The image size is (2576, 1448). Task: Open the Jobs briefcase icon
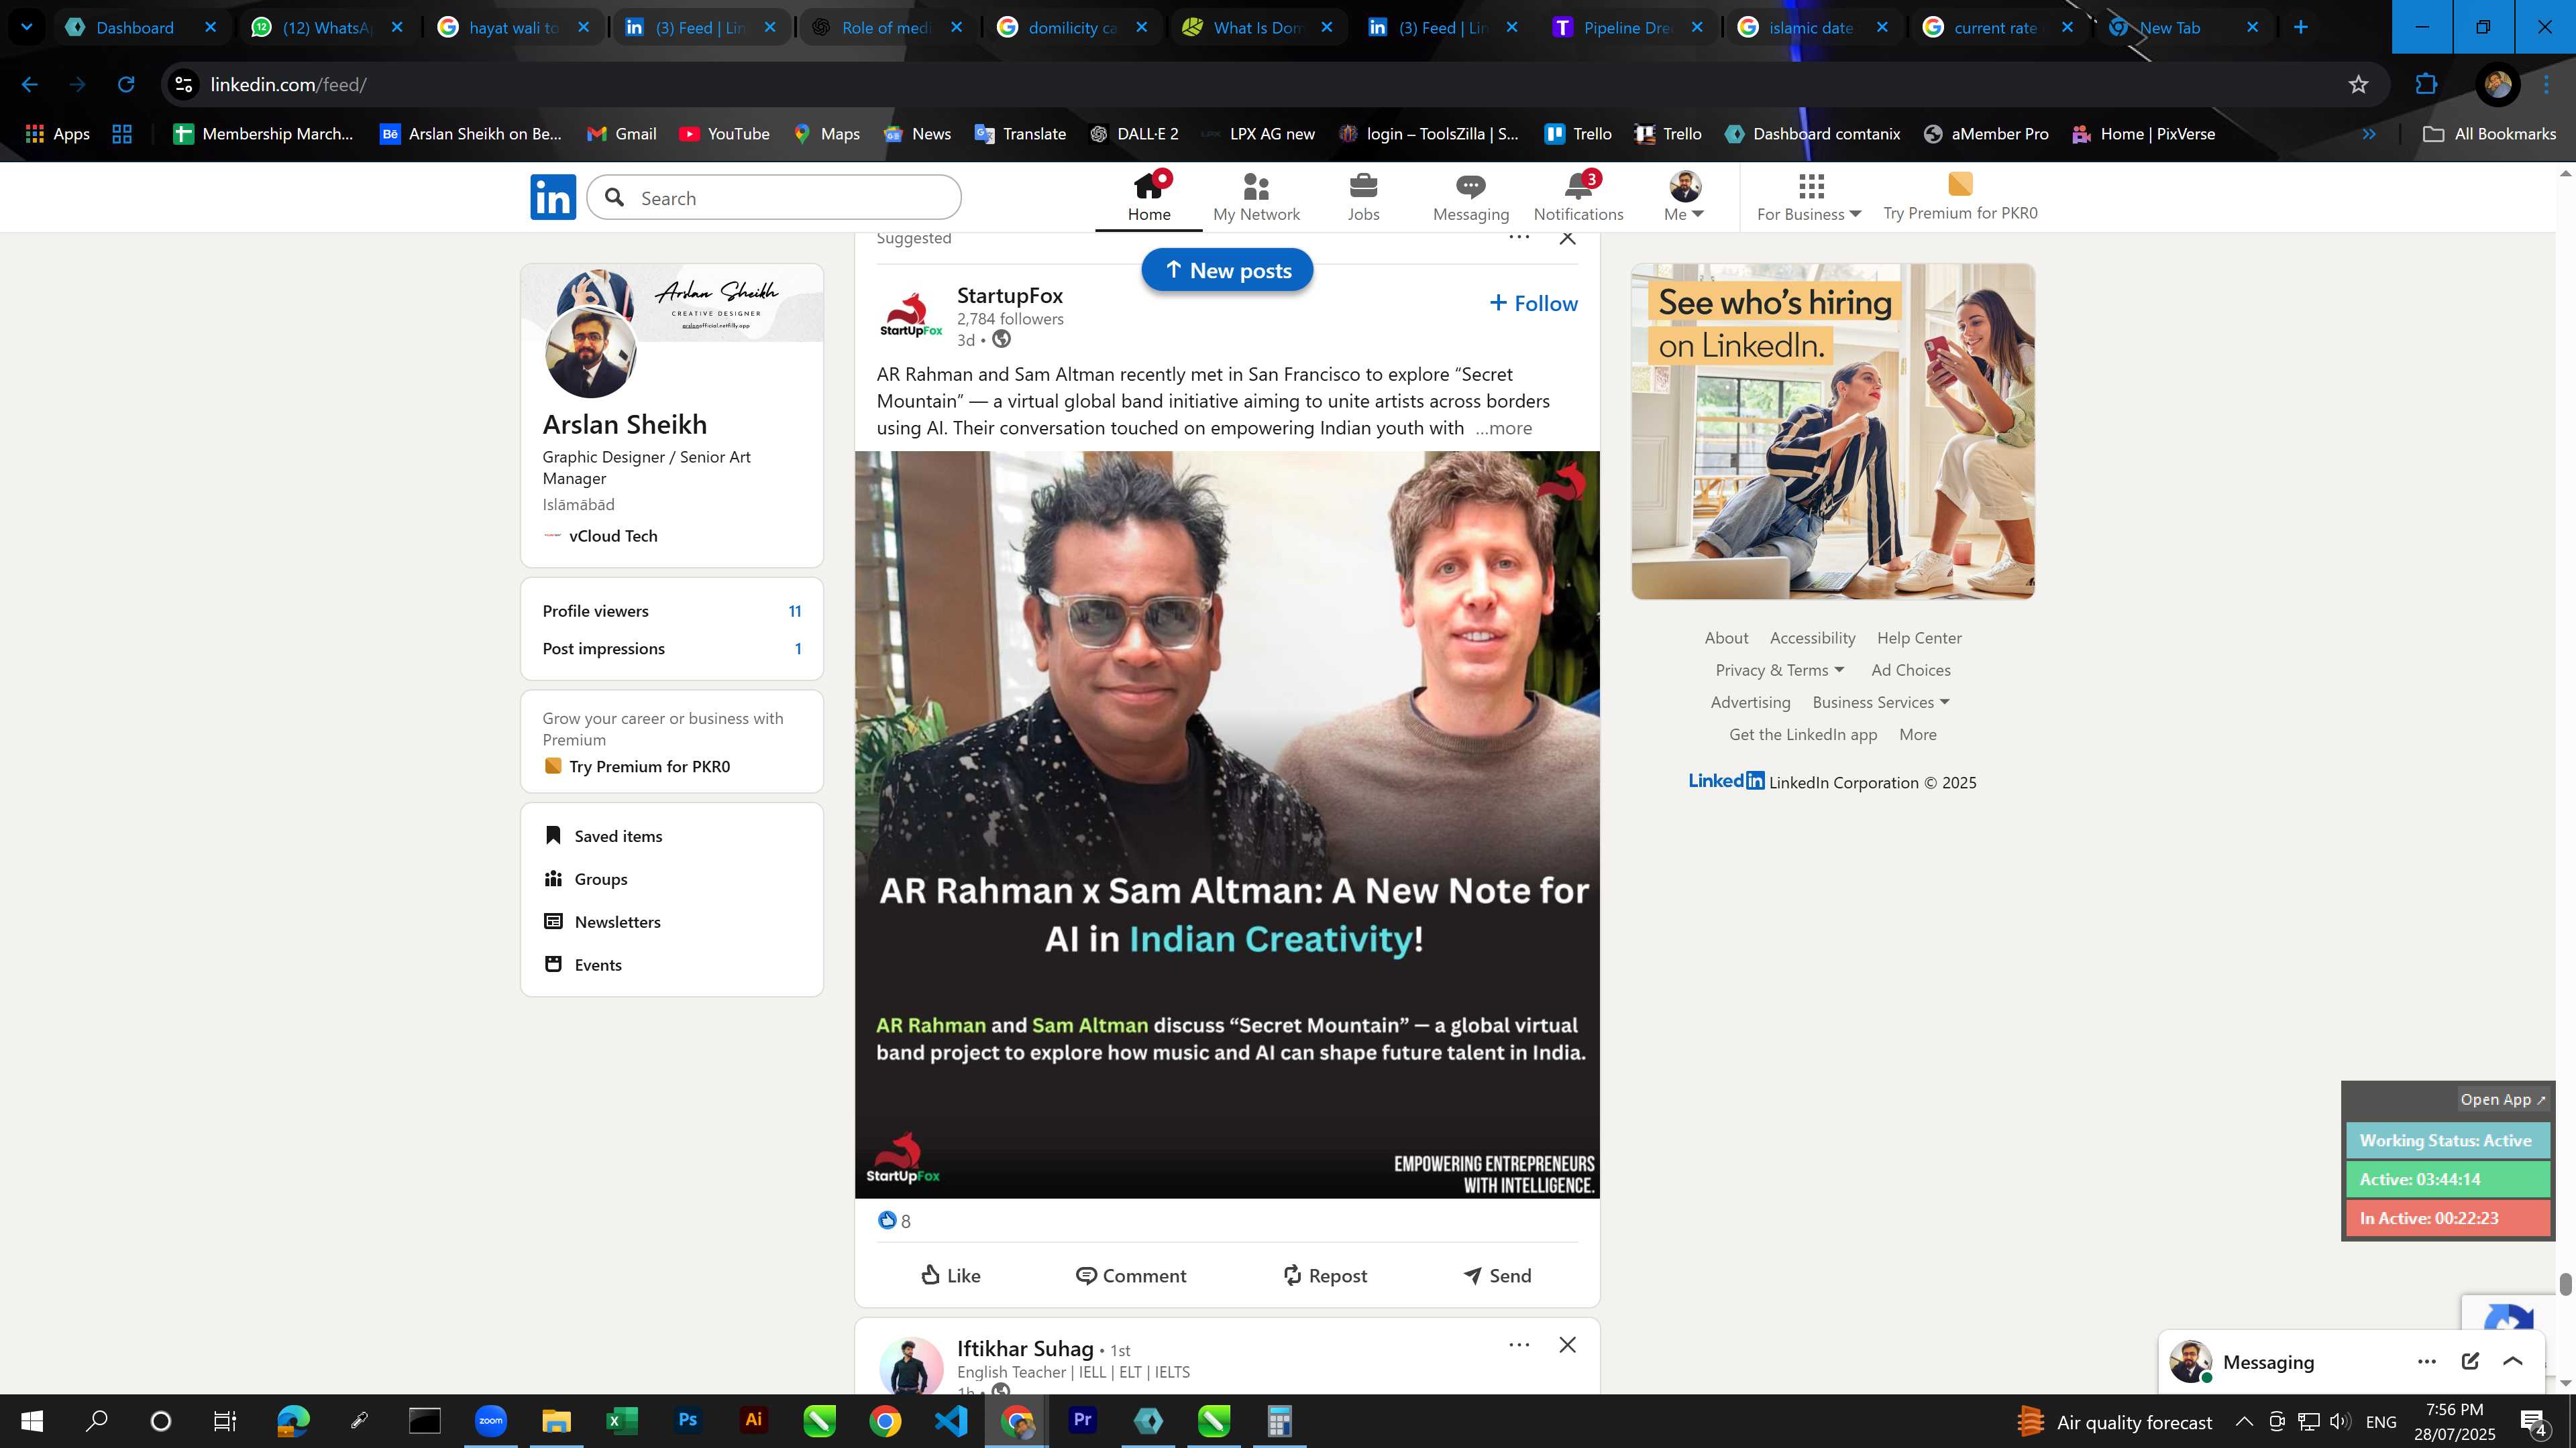coord(1363,197)
